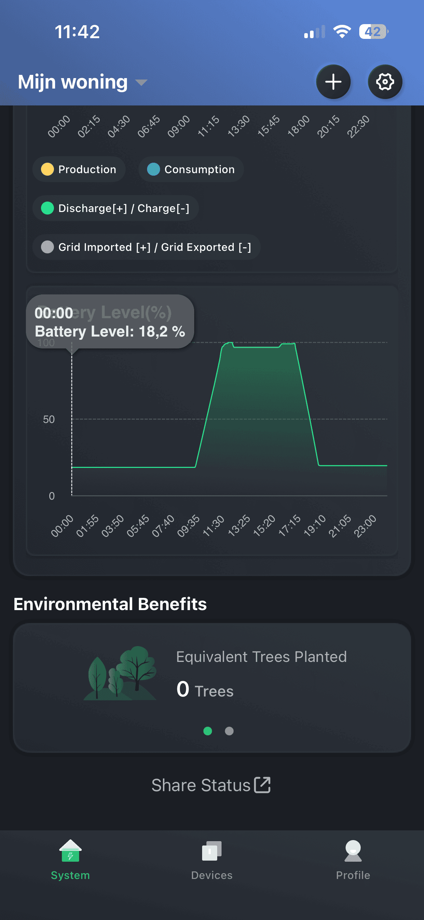Click the Share Status export icon
This screenshot has width=424, height=920.
pos(262,785)
